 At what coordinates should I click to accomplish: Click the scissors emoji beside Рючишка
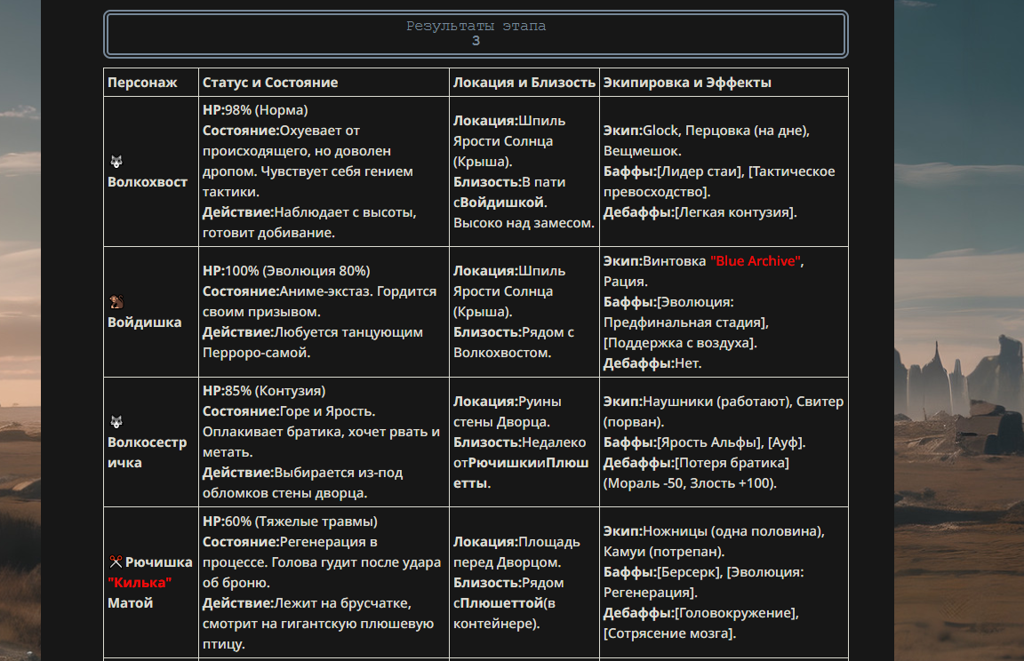(116, 561)
